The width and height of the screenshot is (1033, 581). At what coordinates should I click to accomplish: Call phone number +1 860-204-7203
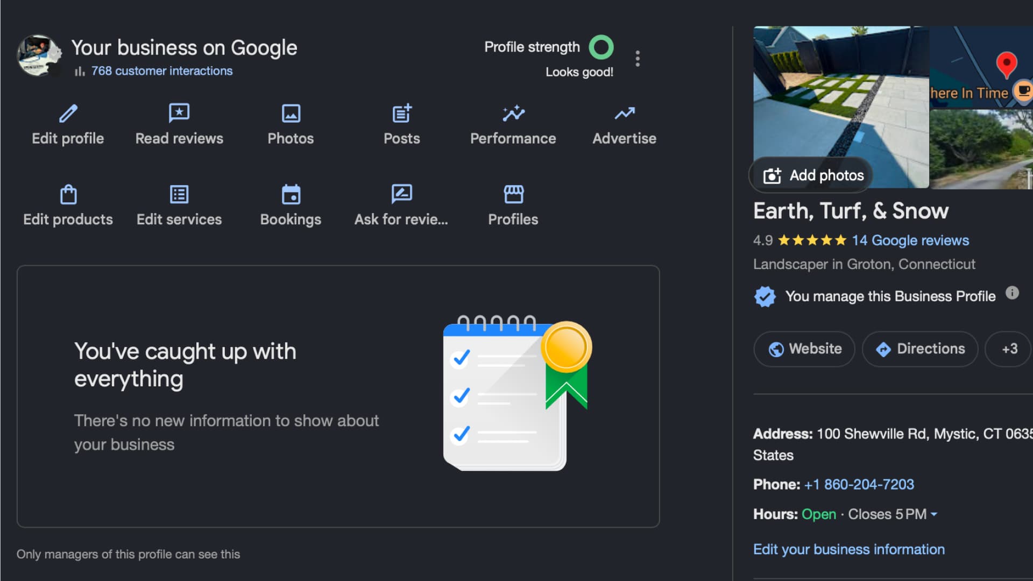tap(859, 485)
